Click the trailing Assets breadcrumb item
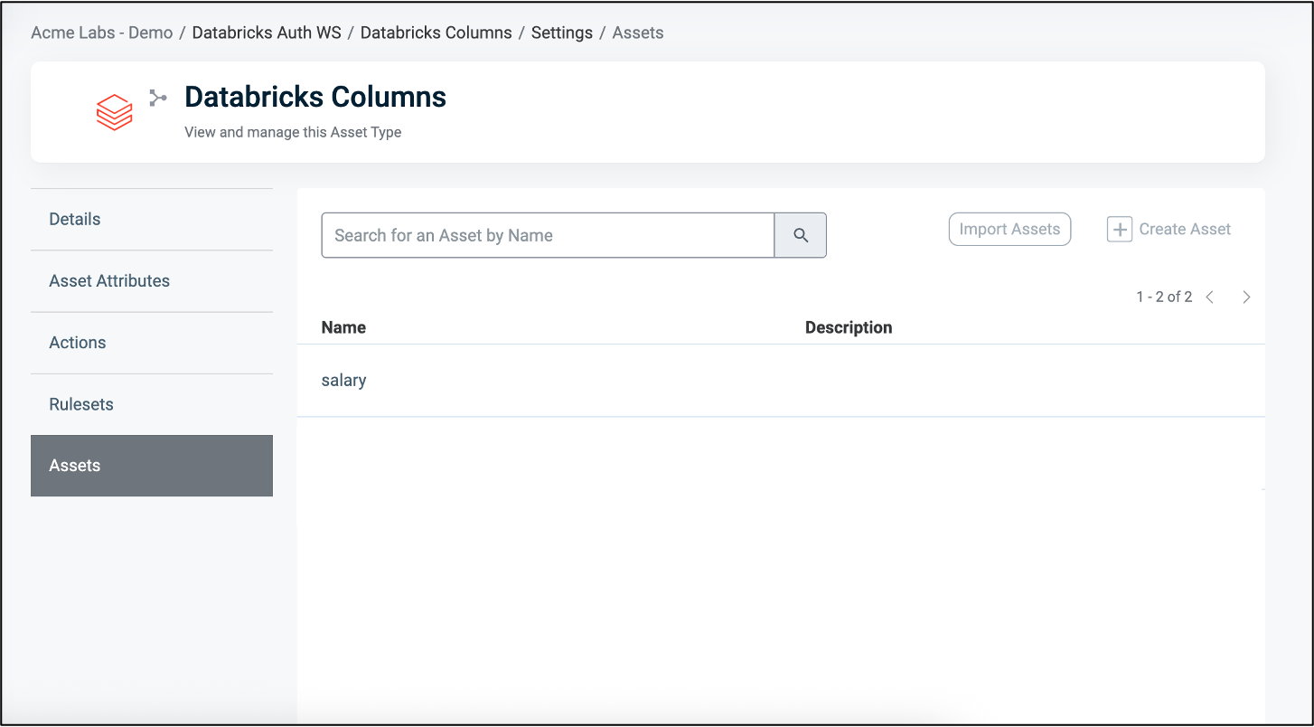The width and height of the screenshot is (1314, 727). point(638,33)
